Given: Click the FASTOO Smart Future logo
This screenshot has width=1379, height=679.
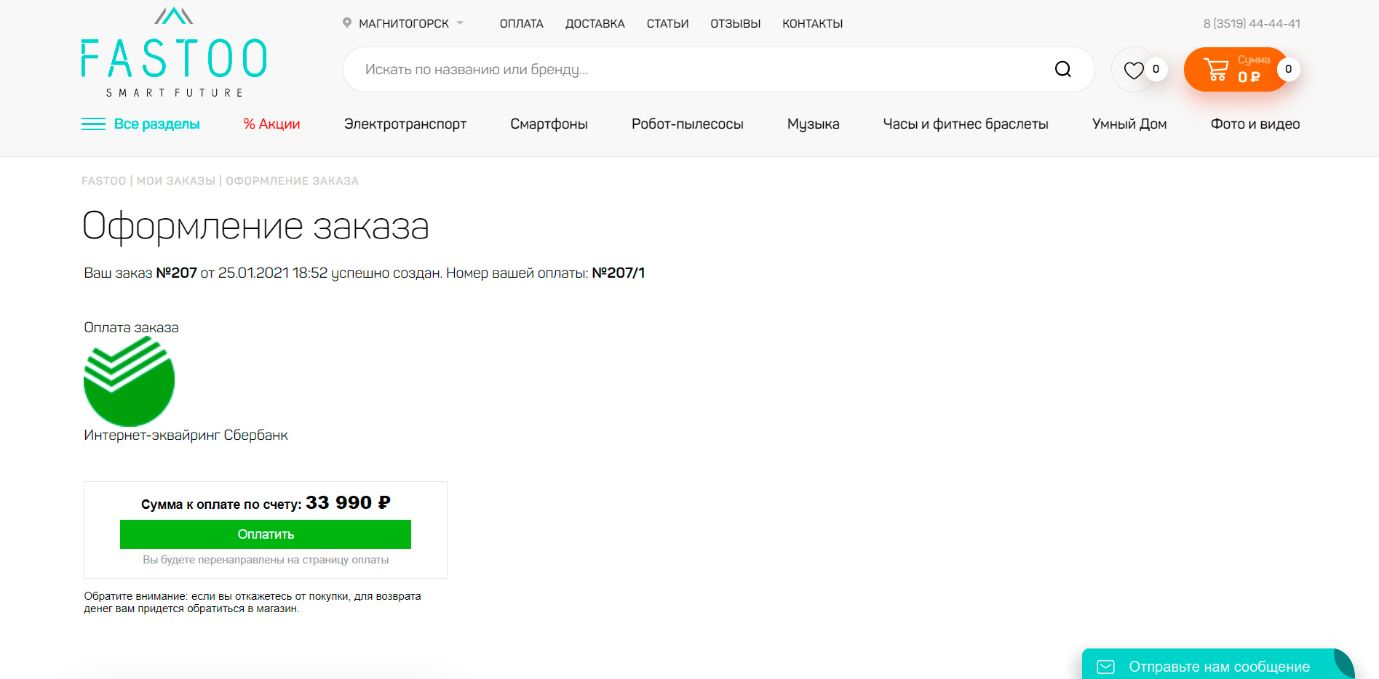Looking at the screenshot, I should pyautogui.click(x=174, y=52).
